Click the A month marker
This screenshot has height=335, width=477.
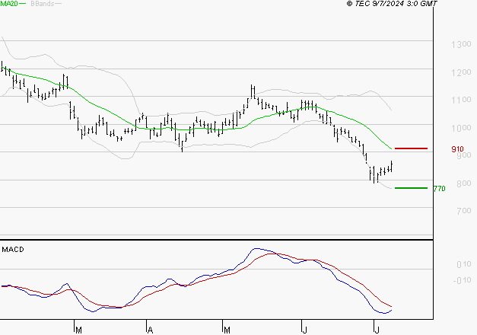click(150, 330)
